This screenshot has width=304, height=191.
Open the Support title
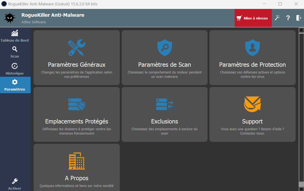[253, 121]
